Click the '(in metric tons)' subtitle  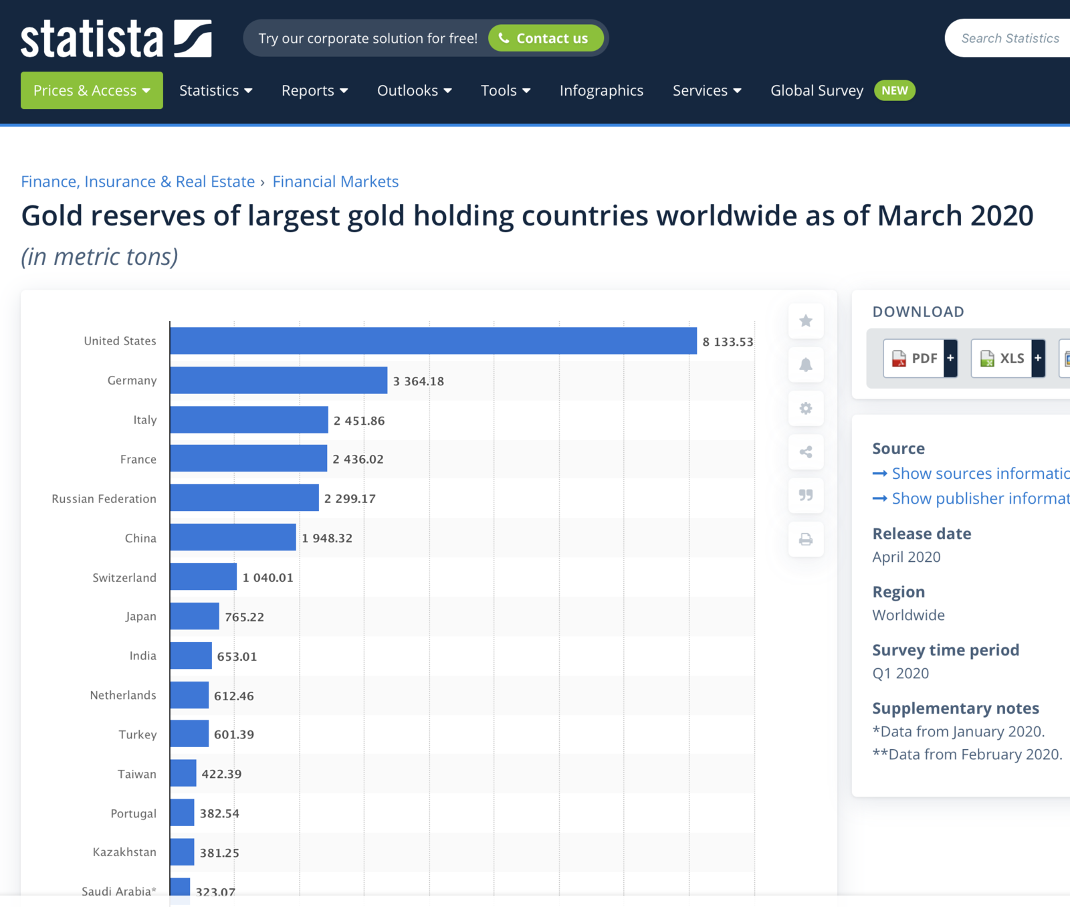(x=100, y=257)
